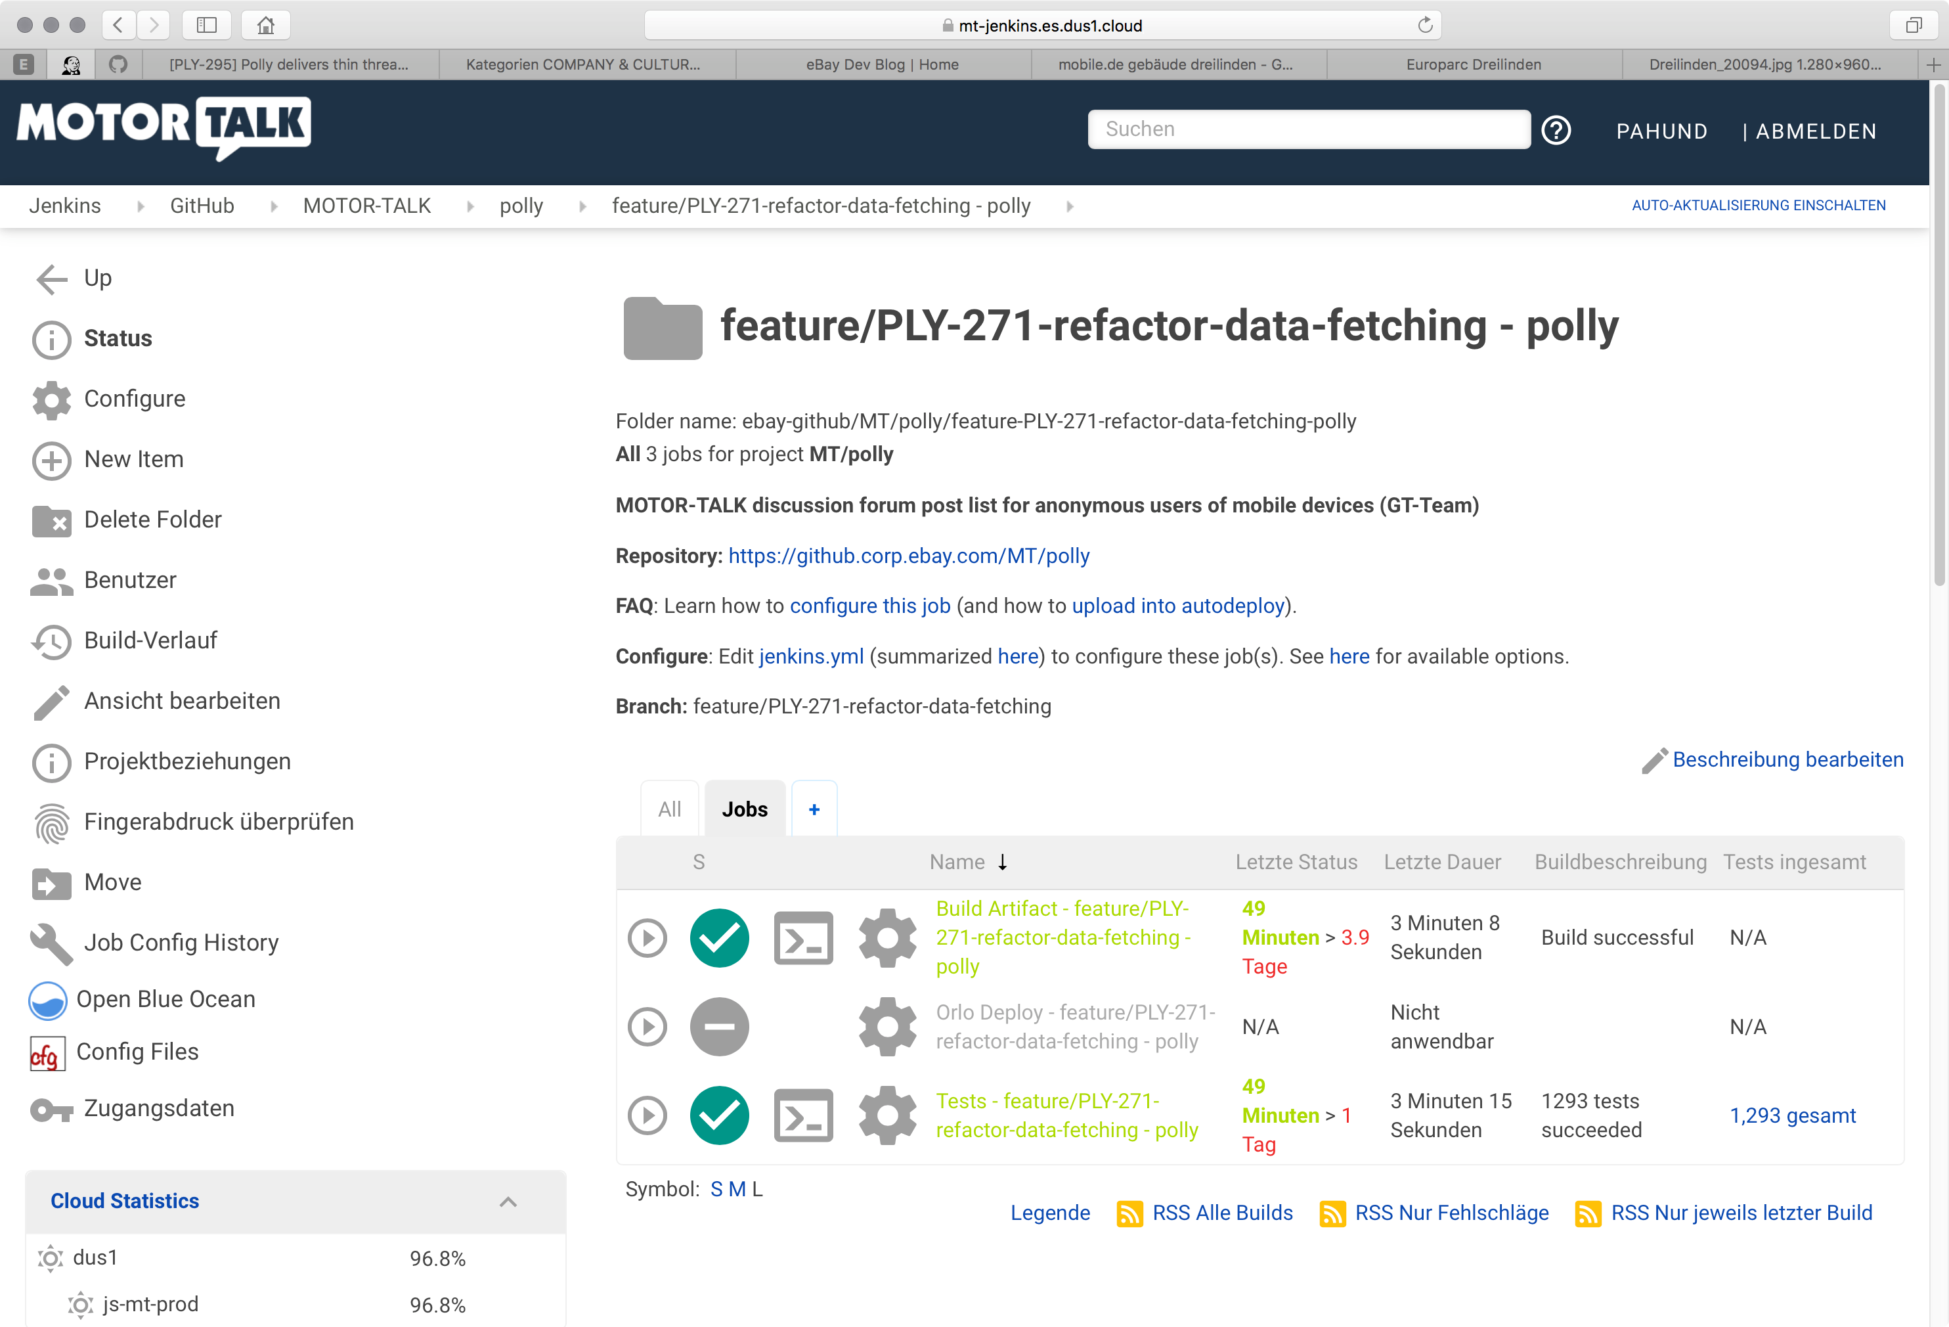Viewport: 1949px width, 1327px height.
Task: Click the green success status of Tests job
Action: 720,1115
